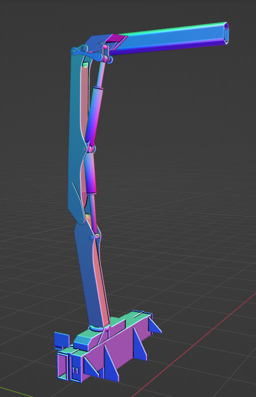The height and width of the screenshot is (397, 256).
Task: Click the open end of the boom tube
Action: click(x=226, y=32)
